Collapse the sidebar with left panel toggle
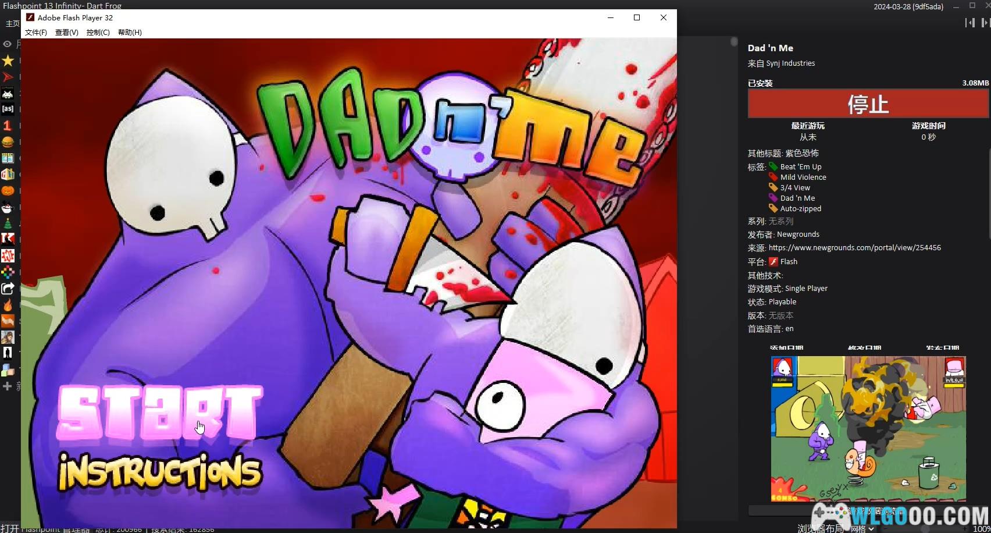 [x=969, y=23]
